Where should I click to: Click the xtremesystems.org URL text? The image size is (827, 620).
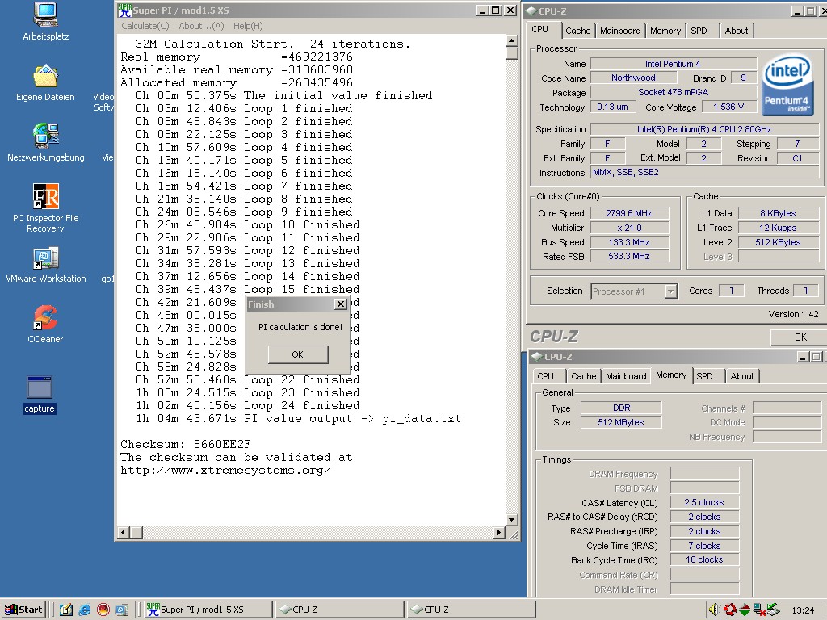[226, 471]
